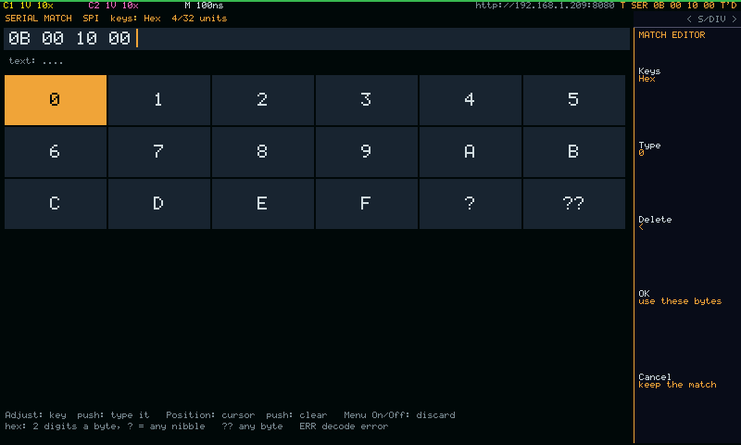
Task: Select the hex key 0
Action: tap(56, 100)
